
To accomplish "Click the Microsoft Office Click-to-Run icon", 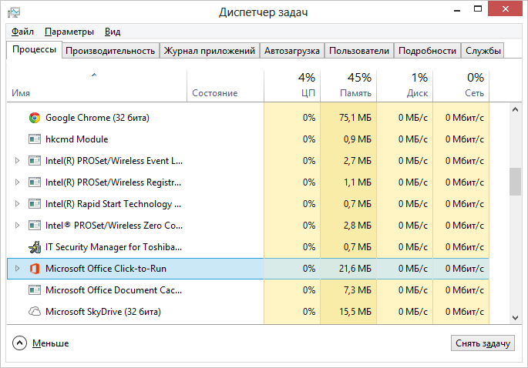I will tap(35, 269).
